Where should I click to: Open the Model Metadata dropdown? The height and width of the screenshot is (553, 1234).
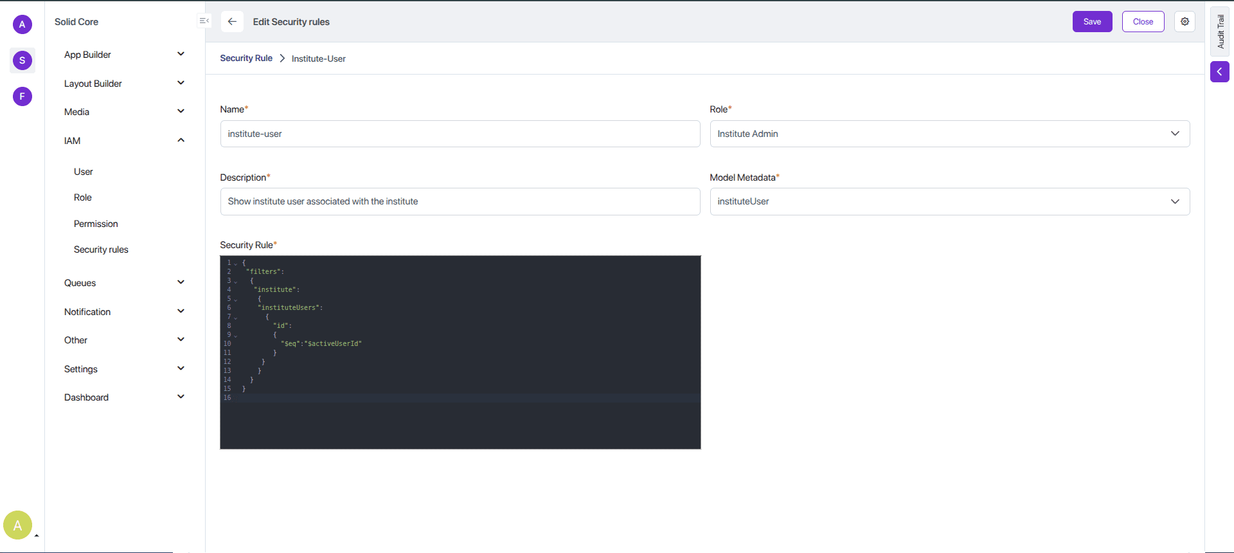click(950, 201)
